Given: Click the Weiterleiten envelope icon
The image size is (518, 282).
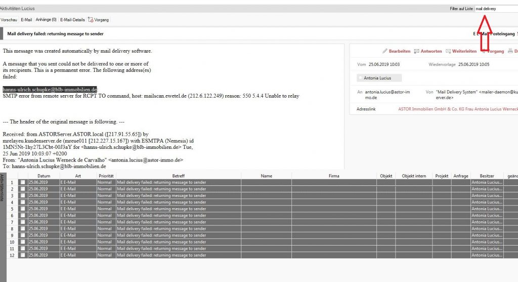Looking at the screenshot, I should pyautogui.click(x=448, y=51).
